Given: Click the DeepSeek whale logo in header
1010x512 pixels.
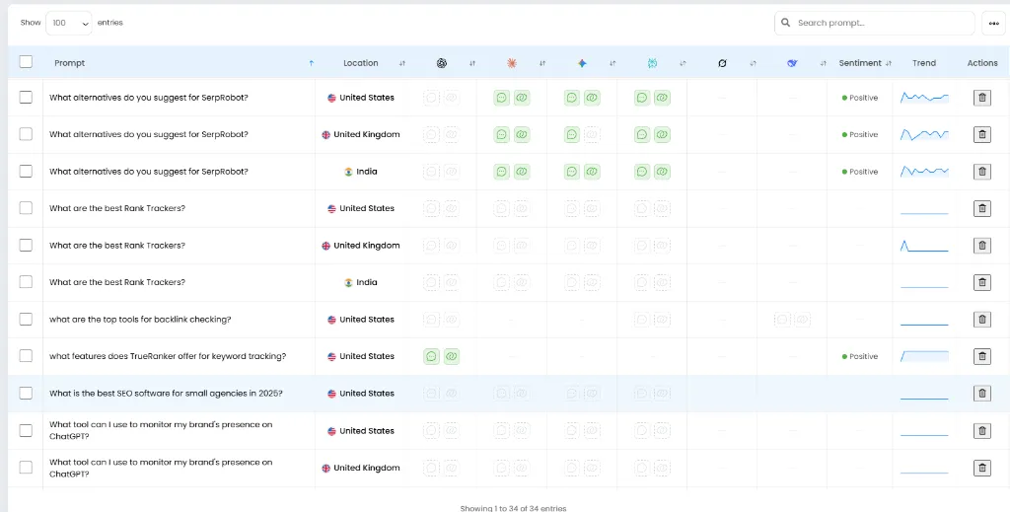Looking at the screenshot, I should tap(792, 63).
